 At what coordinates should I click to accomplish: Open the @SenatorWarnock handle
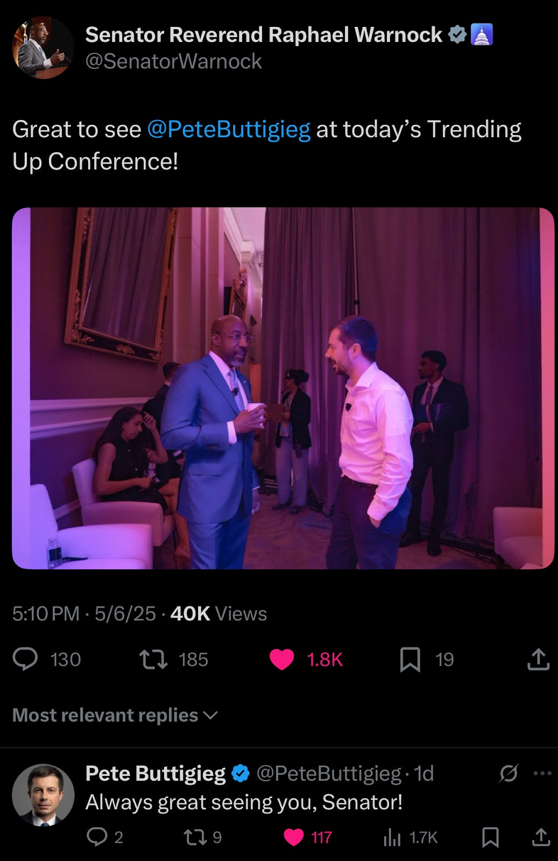[173, 62]
